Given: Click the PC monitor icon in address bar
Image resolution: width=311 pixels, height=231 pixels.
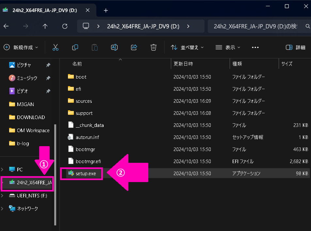Looking at the screenshot, I should click(86, 26).
